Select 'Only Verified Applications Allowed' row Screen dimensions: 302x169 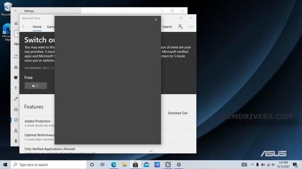tap(50, 149)
